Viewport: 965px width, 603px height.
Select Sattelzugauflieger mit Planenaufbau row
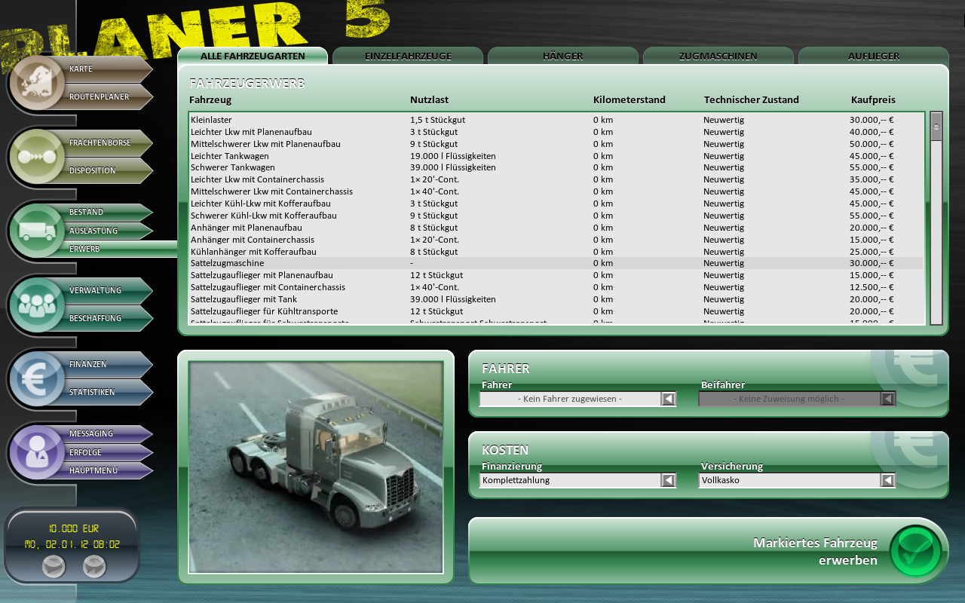[556, 275]
